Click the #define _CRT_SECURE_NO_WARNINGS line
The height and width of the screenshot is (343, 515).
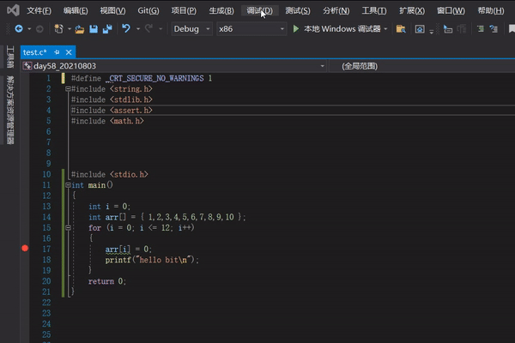coord(142,78)
